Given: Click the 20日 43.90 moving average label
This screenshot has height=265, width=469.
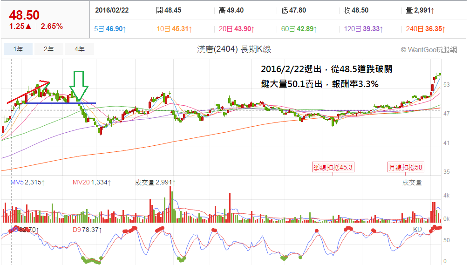Looking at the screenshot, I should coord(237,29).
